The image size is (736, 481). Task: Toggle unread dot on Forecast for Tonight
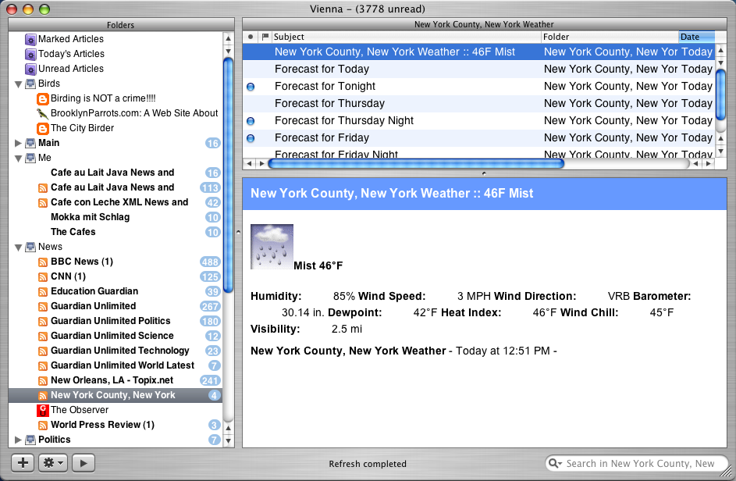coord(251,87)
